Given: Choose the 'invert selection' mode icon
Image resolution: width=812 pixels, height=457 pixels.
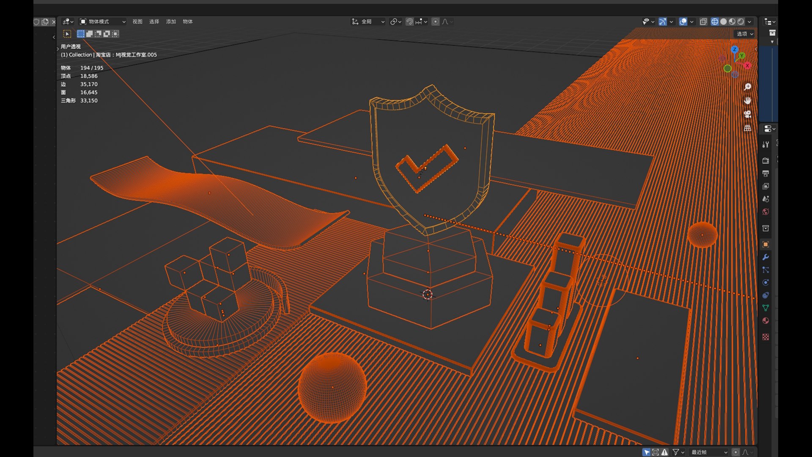Looking at the screenshot, I should (107, 33).
